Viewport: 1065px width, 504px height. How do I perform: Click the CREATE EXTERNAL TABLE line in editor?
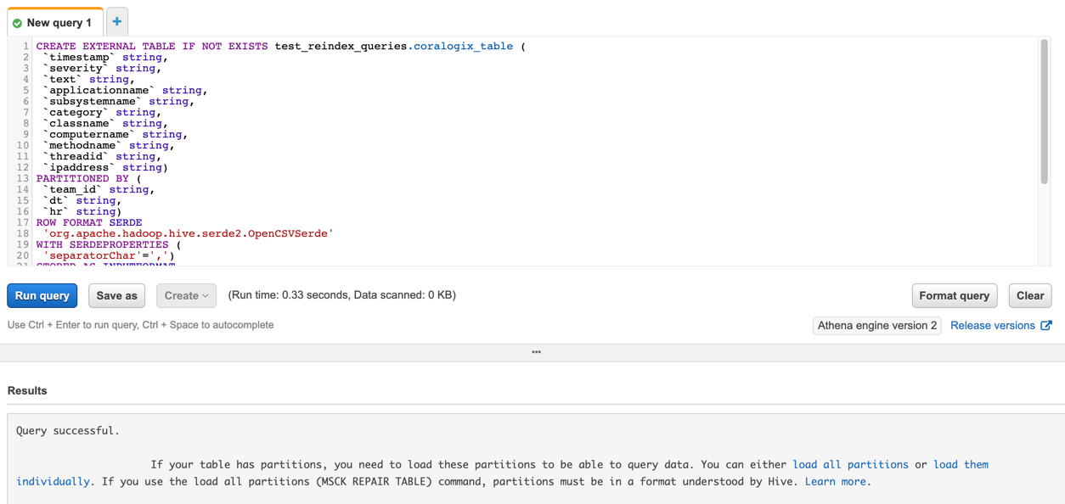[280, 46]
